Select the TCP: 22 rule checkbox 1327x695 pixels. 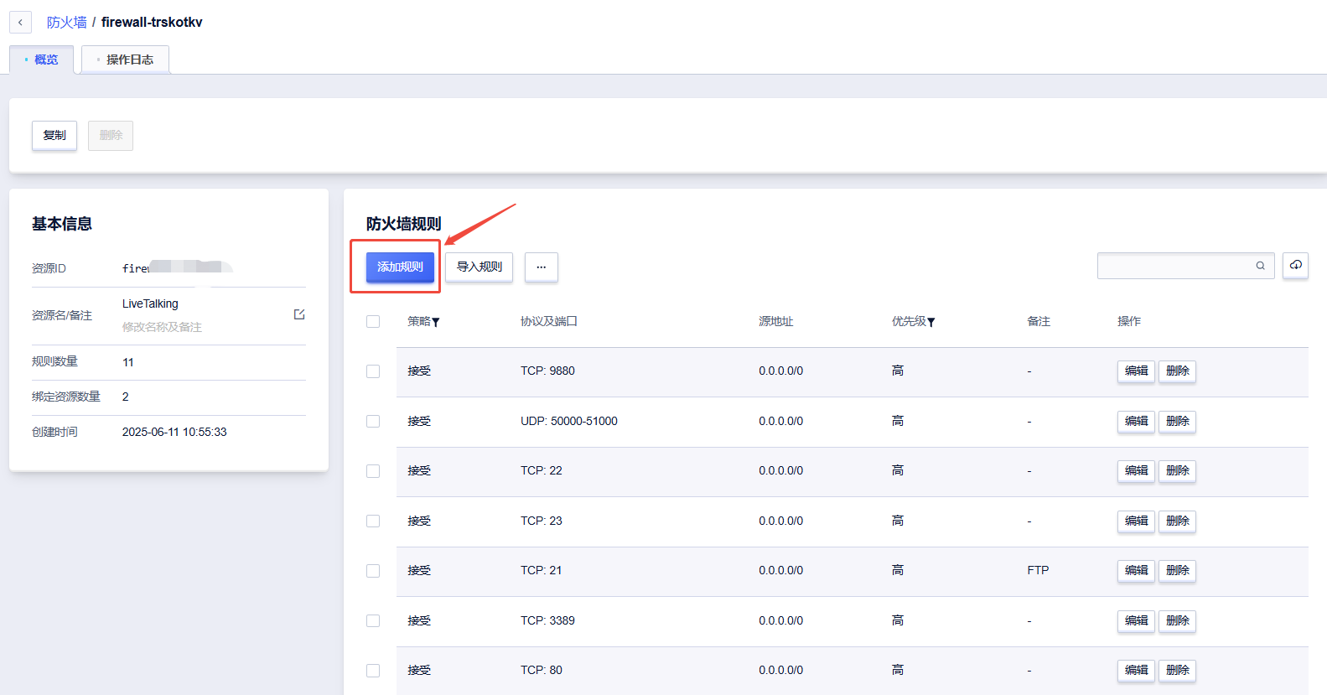pyautogui.click(x=373, y=471)
